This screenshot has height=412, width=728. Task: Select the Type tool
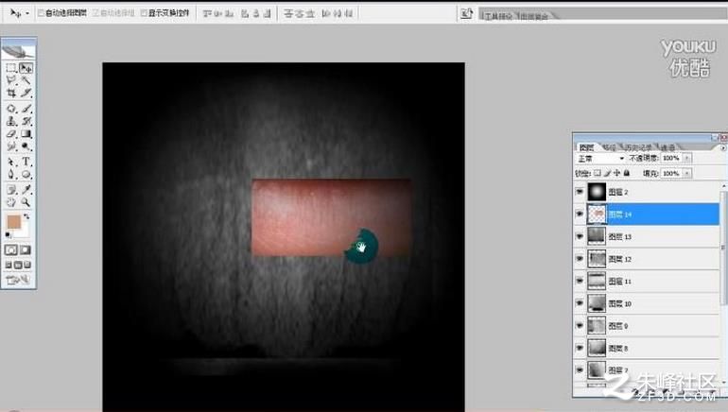point(26,162)
